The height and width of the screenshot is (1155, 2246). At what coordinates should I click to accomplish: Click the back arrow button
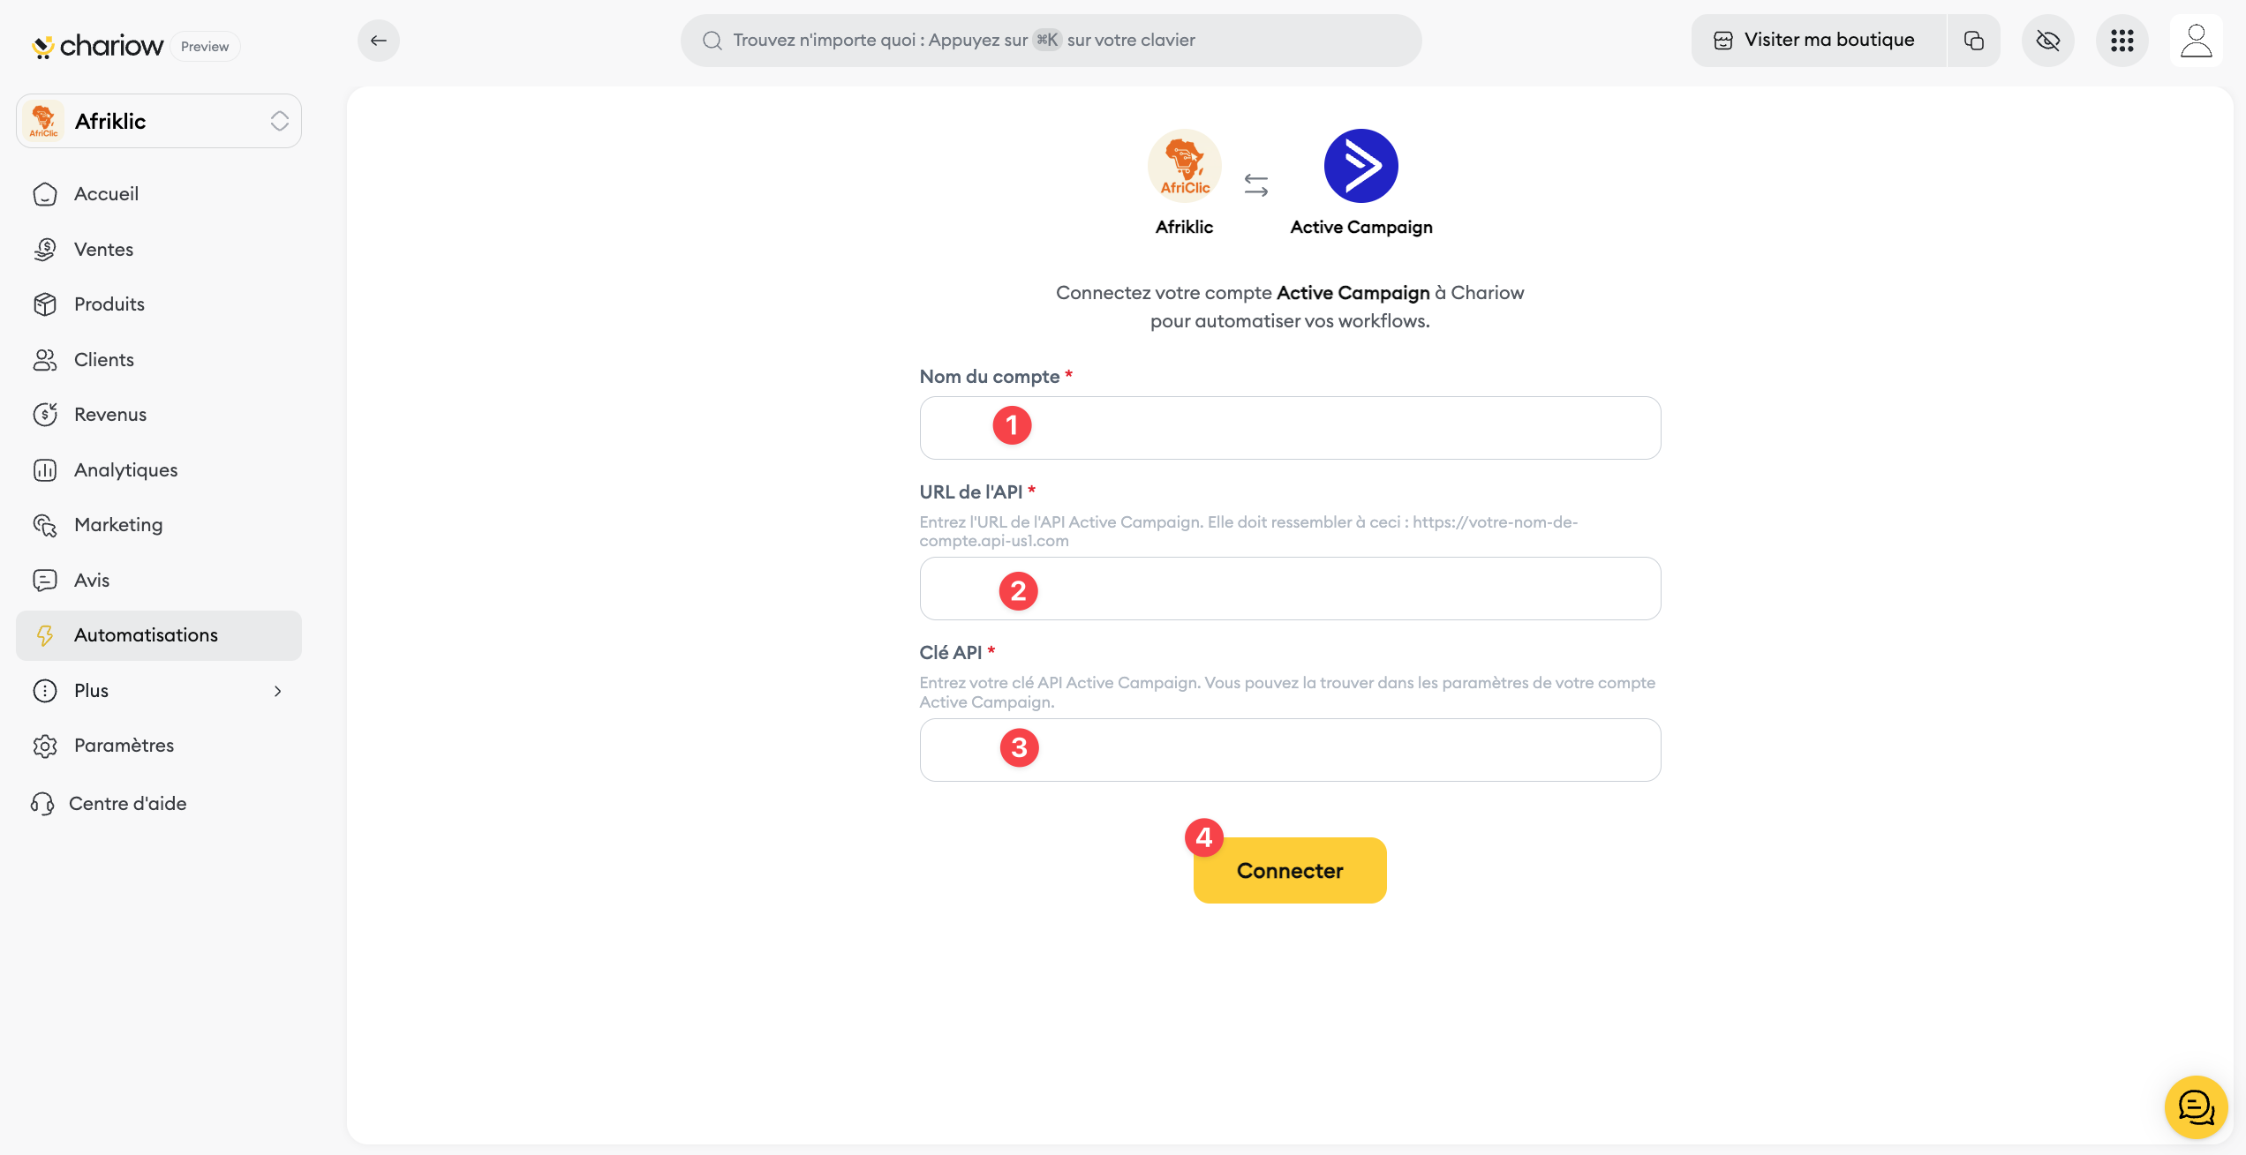coord(378,41)
